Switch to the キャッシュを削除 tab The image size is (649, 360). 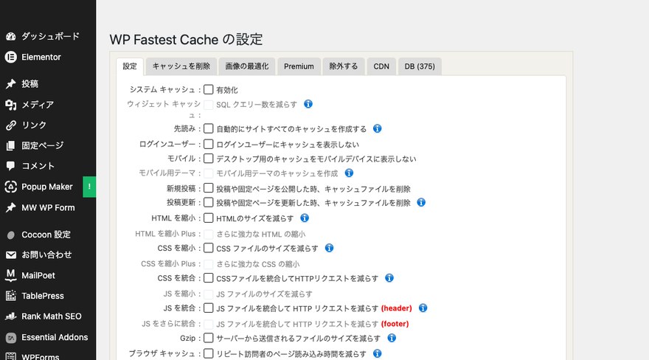pos(181,66)
